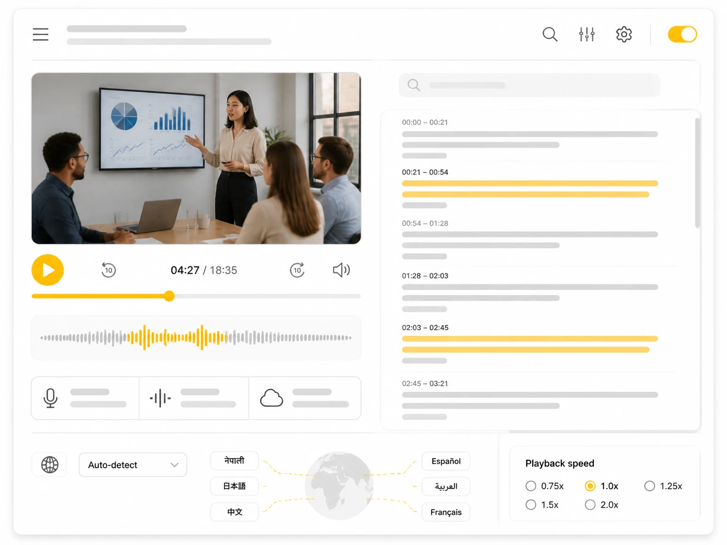Open the equalizer sliders settings icon
The image size is (727, 545).
point(587,35)
